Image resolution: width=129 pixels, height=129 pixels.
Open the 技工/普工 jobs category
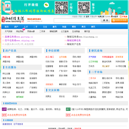click(x=50, y=57)
